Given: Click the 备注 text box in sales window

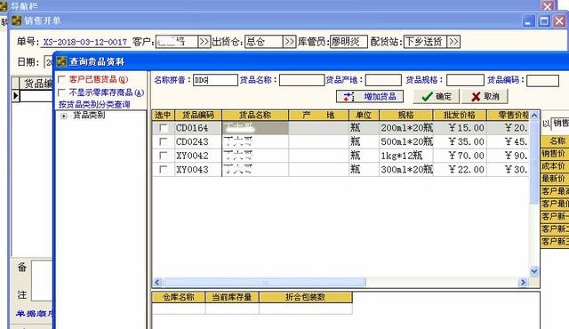Looking at the screenshot, I should [x=42, y=280].
